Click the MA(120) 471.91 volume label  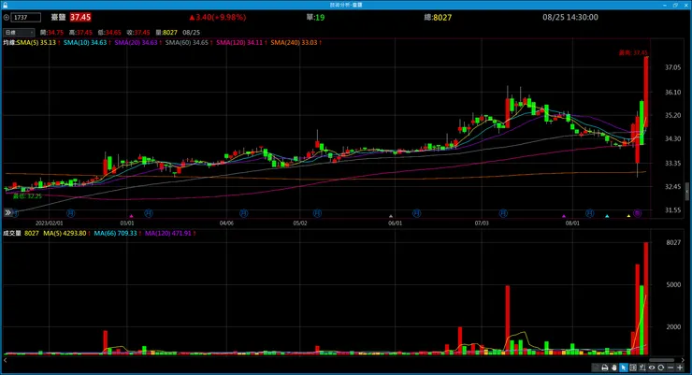[x=170, y=234]
